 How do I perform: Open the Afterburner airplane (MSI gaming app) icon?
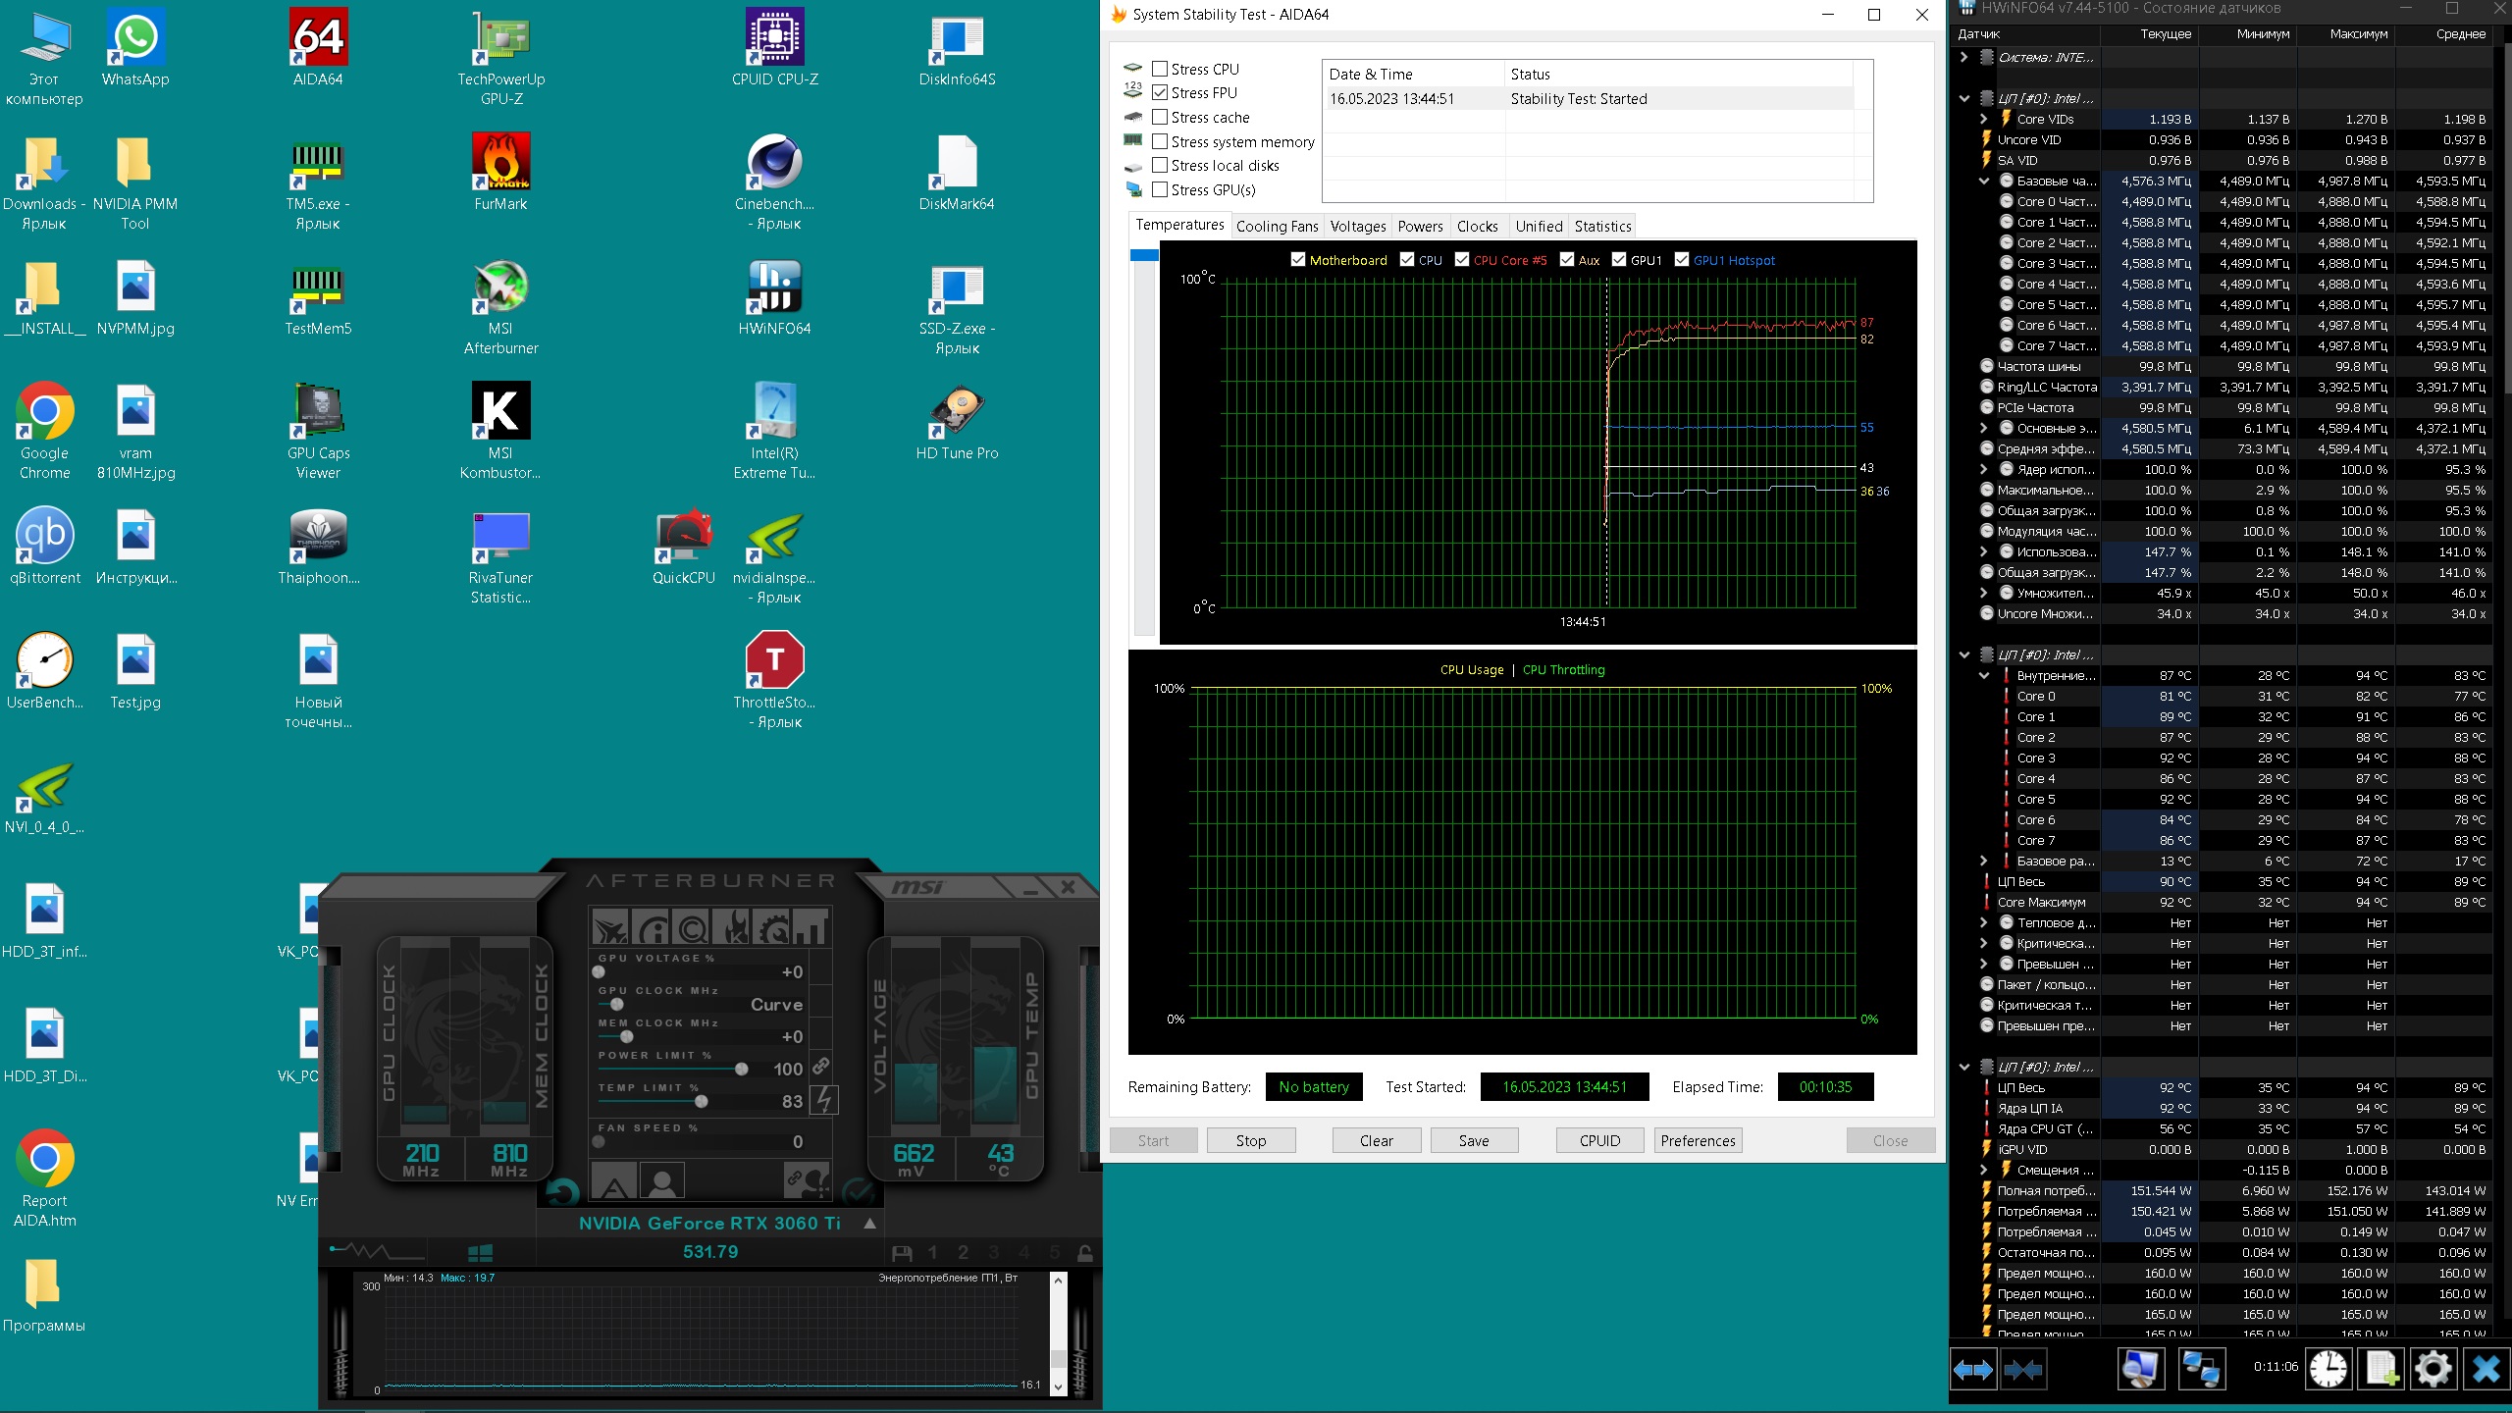click(x=609, y=926)
